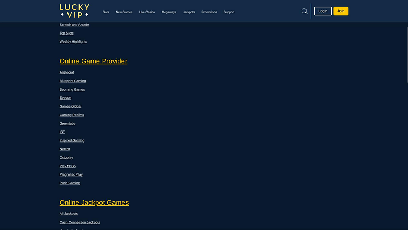The image size is (408, 230).
Task: Open the Play N' Go link
Action: (x=67, y=166)
